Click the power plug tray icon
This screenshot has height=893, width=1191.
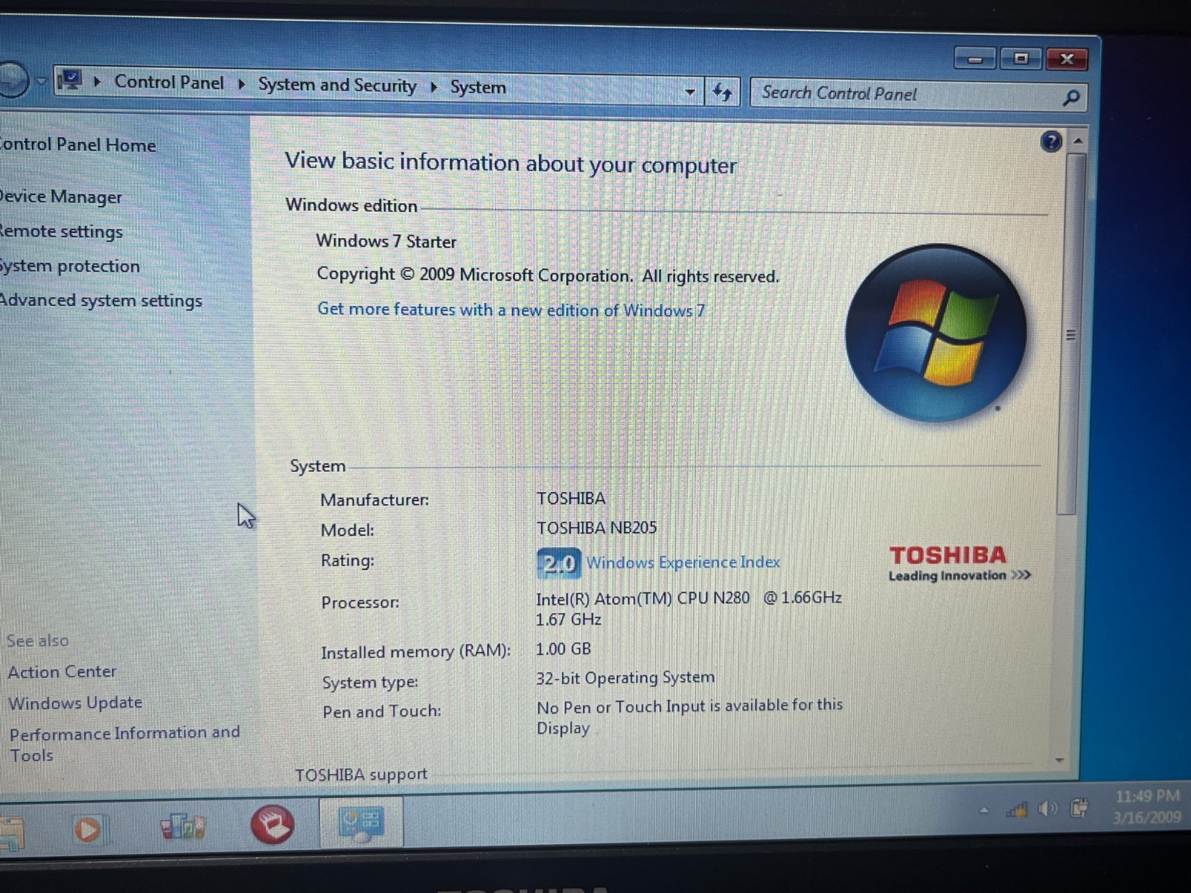[x=1079, y=807]
